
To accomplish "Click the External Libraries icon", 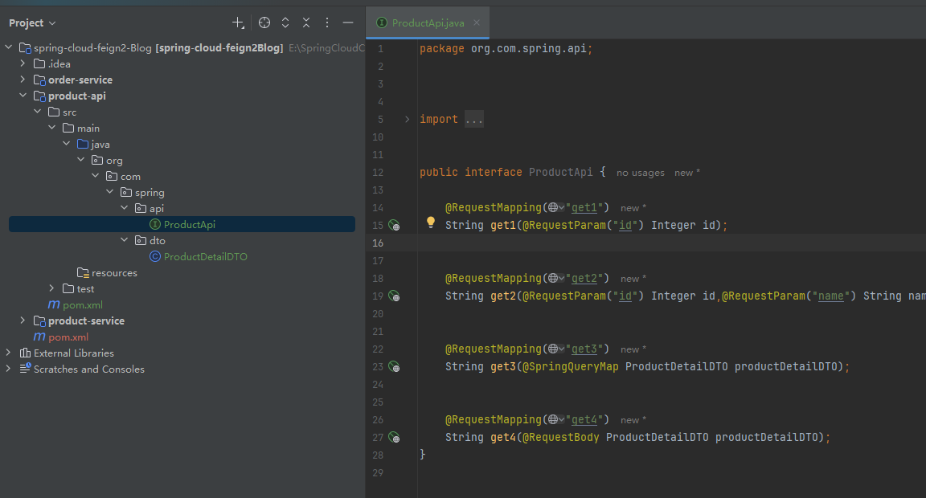I will pyautogui.click(x=25, y=353).
